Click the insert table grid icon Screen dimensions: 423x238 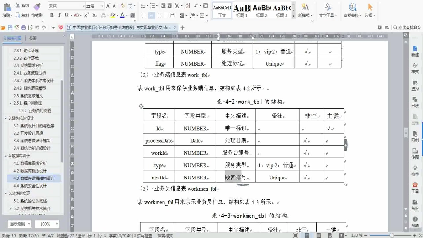205,6
